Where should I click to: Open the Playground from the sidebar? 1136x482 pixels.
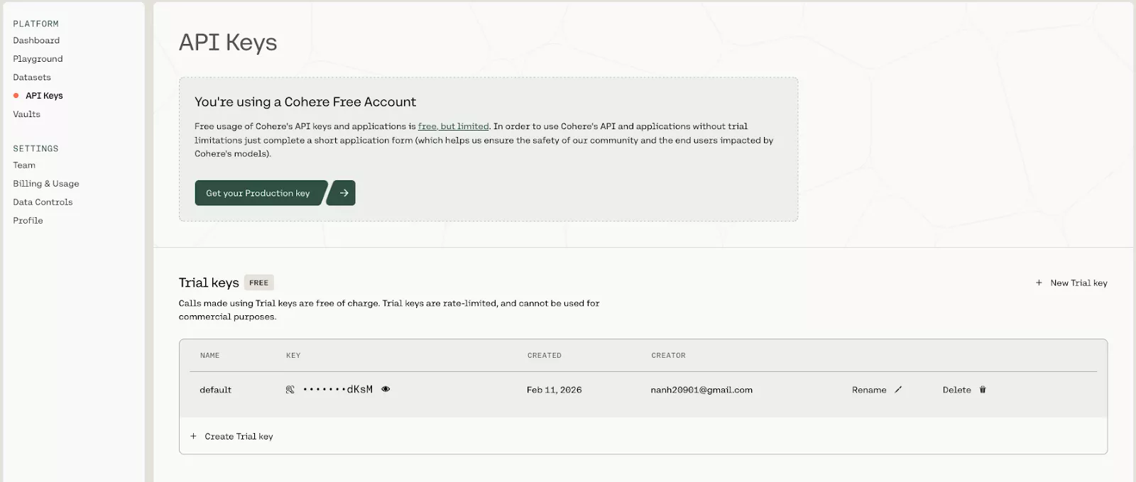coord(38,59)
